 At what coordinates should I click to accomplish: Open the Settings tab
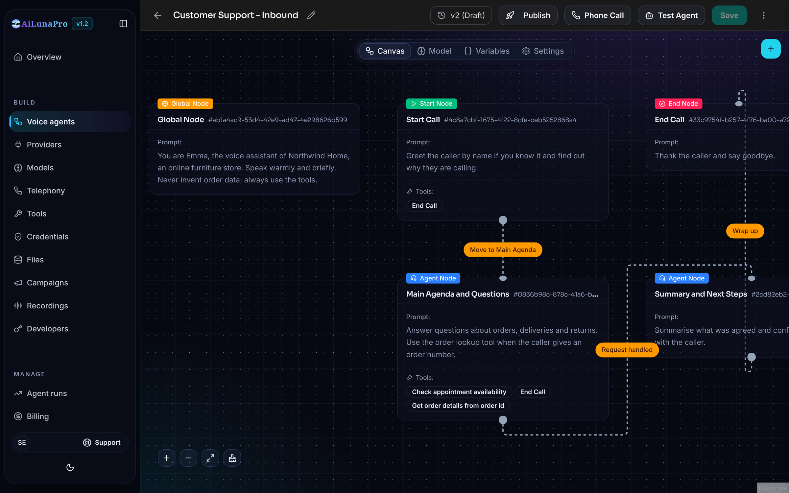tap(543, 51)
